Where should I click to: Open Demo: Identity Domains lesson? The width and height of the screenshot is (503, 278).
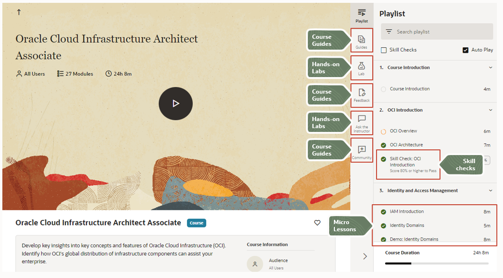[x=435, y=239]
